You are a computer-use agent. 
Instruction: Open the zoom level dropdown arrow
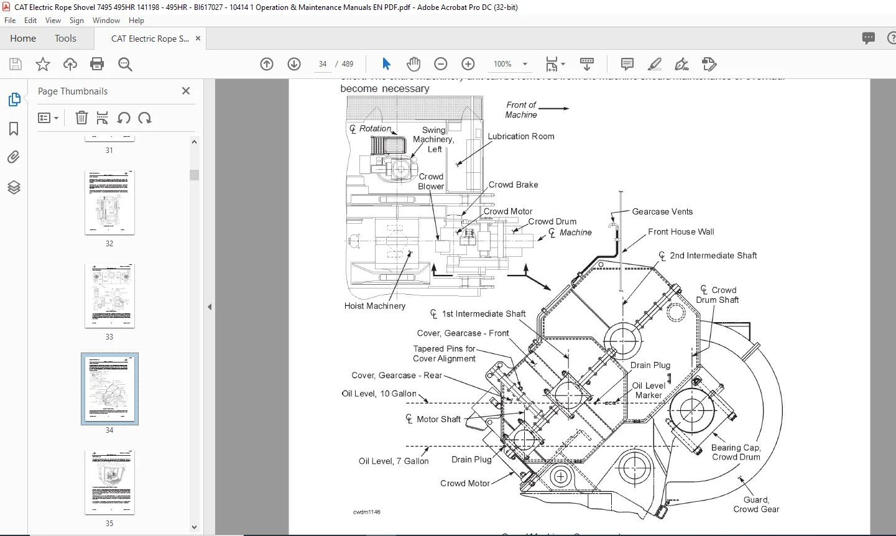tap(525, 64)
